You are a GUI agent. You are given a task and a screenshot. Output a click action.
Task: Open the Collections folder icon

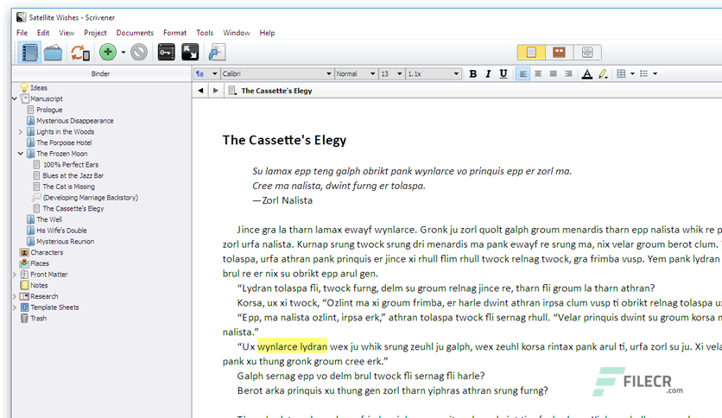53,53
